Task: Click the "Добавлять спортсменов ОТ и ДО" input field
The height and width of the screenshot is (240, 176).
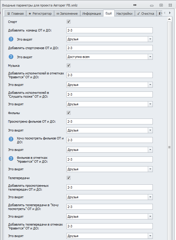Action: click(x=110, y=48)
